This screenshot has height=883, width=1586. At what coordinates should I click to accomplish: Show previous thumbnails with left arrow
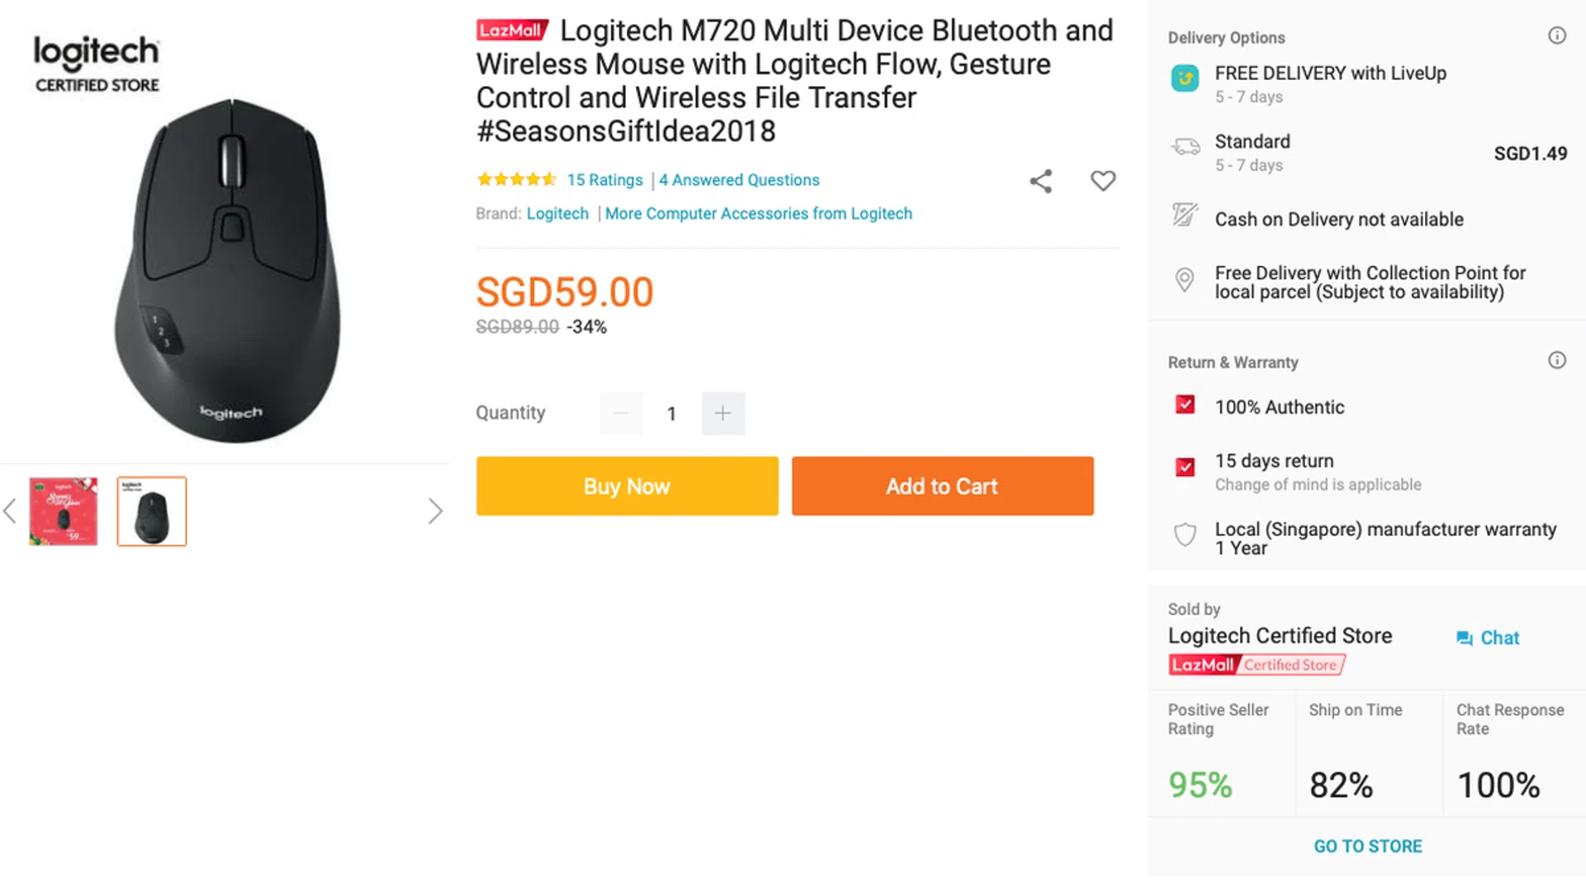click(x=10, y=511)
